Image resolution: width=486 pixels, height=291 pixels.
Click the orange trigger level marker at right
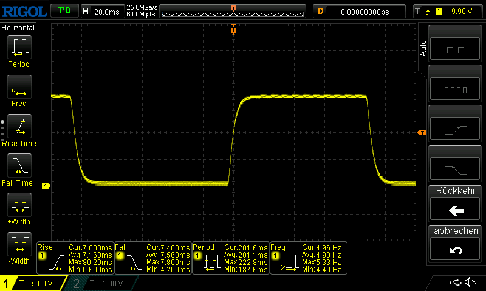pyautogui.click(x=421, y=132)
